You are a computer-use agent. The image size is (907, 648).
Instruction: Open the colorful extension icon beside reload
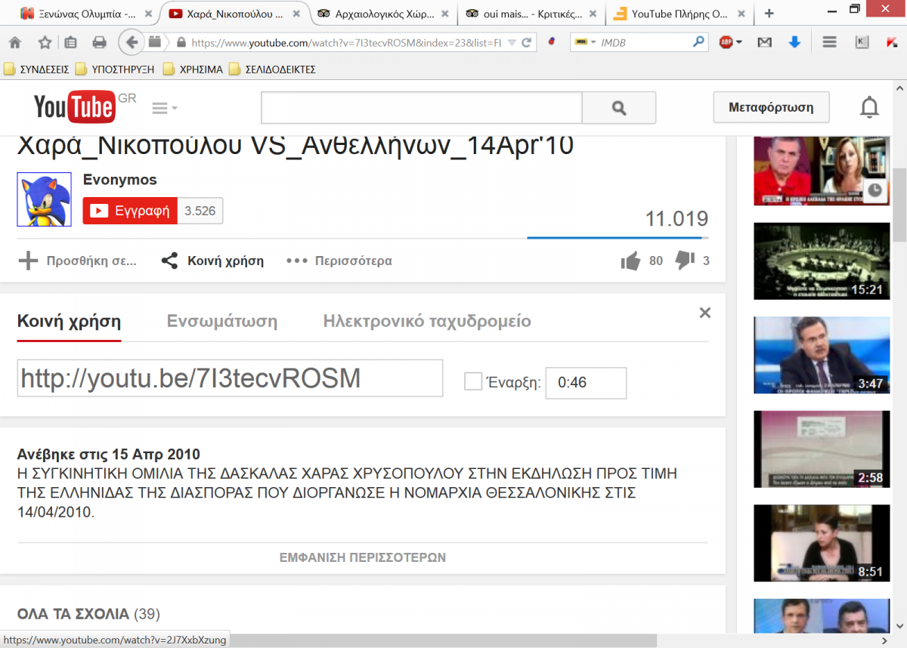[x=553, y=42]
